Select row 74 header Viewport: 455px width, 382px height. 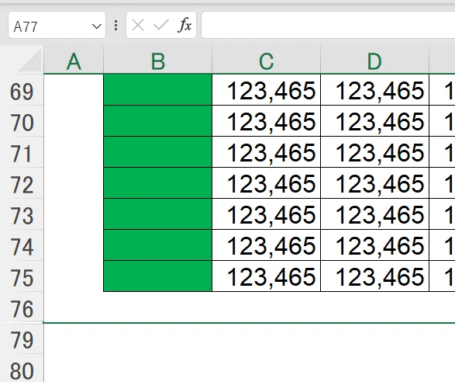pos(22,245)
